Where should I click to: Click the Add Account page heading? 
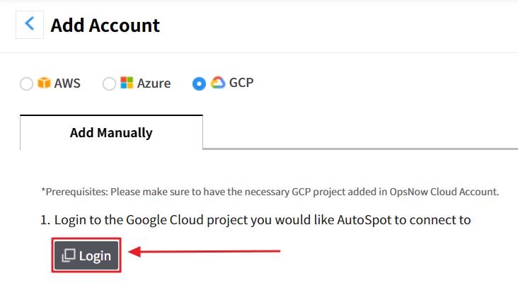(105, 26)
